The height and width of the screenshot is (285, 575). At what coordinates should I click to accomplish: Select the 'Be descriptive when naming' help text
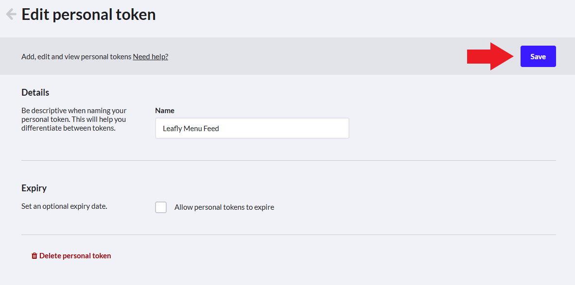74,119
